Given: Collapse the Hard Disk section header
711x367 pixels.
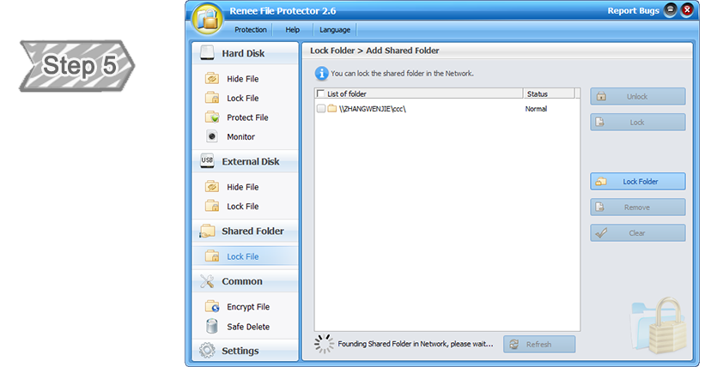Looking at the screenshot, I should tap(245, 53).
